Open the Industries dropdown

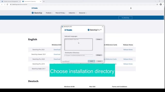pos(72,13)
